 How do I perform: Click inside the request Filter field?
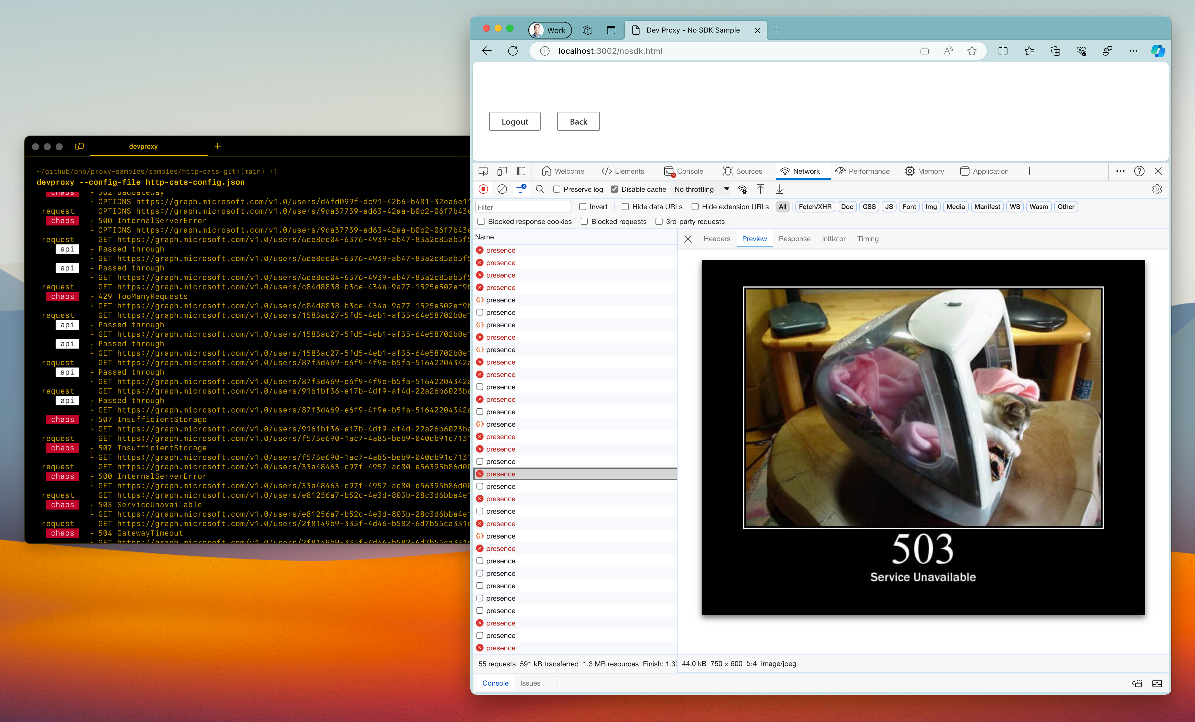click(x=523, y=206)
